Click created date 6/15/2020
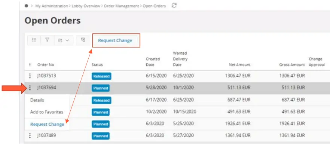Image resolution: width=330 pixels, height=144 pixels. [x=156, y=76]
